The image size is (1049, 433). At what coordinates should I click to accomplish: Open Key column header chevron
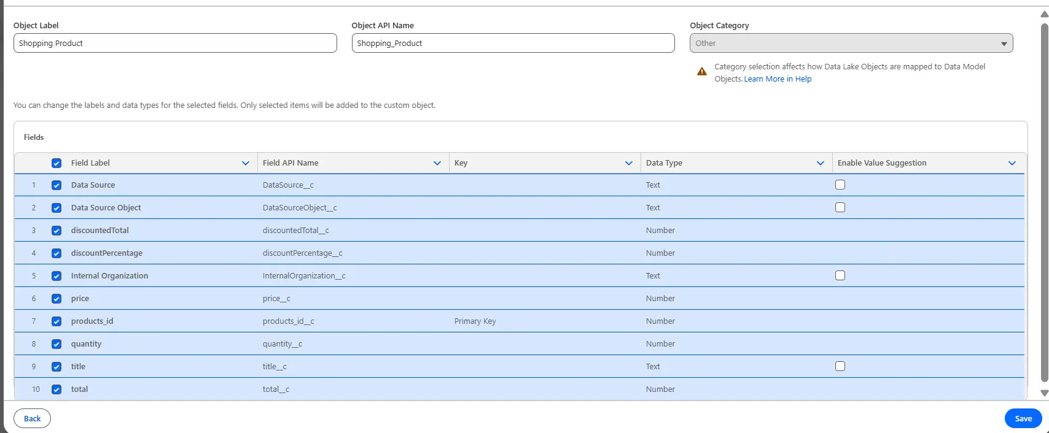pos(629,163)
